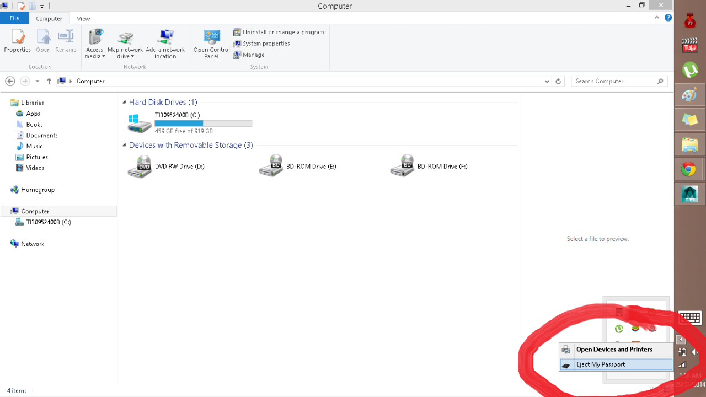706x397 pixels.
Task: Select DVD RW Drive (D:)
Action: 167,166
